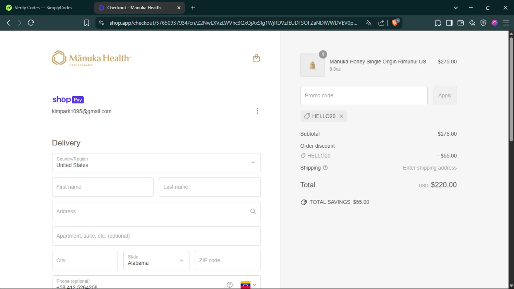Viewport: 514px width, 289px height.
Task: Click the Manuka Health logo
Action: tap(91, 58)
